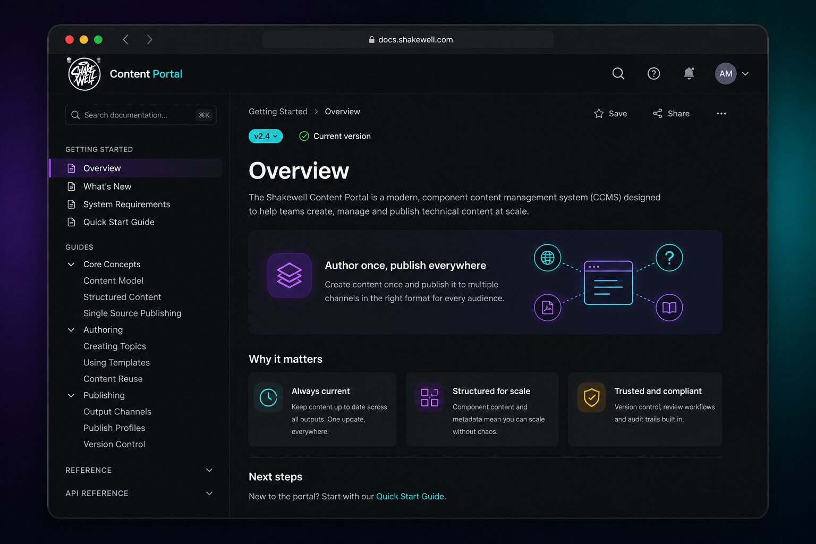Image resolution: width=816 pixels, height=544 pixels.
Task: Click the clock icon on Always current card
Action: (x=268, y=397)
